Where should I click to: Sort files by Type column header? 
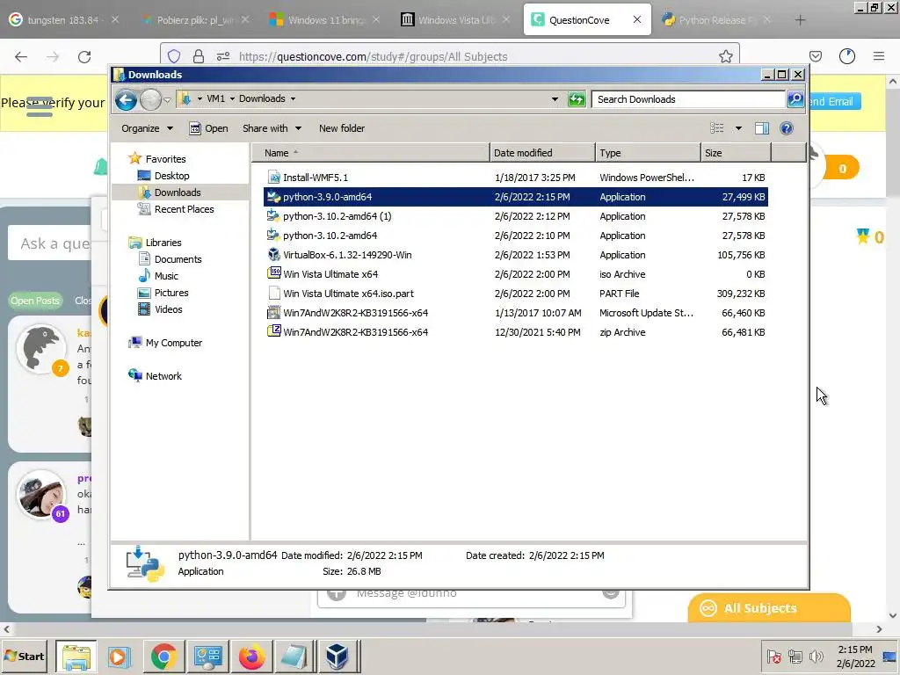(x=648, y=153)
